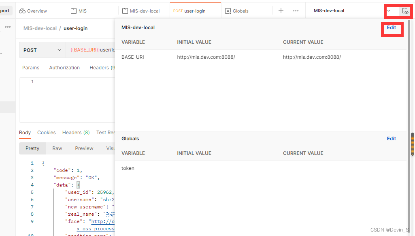Screen dimensions: 415x236
Task: Click the Overview tab icon
Action: [22, 11]
